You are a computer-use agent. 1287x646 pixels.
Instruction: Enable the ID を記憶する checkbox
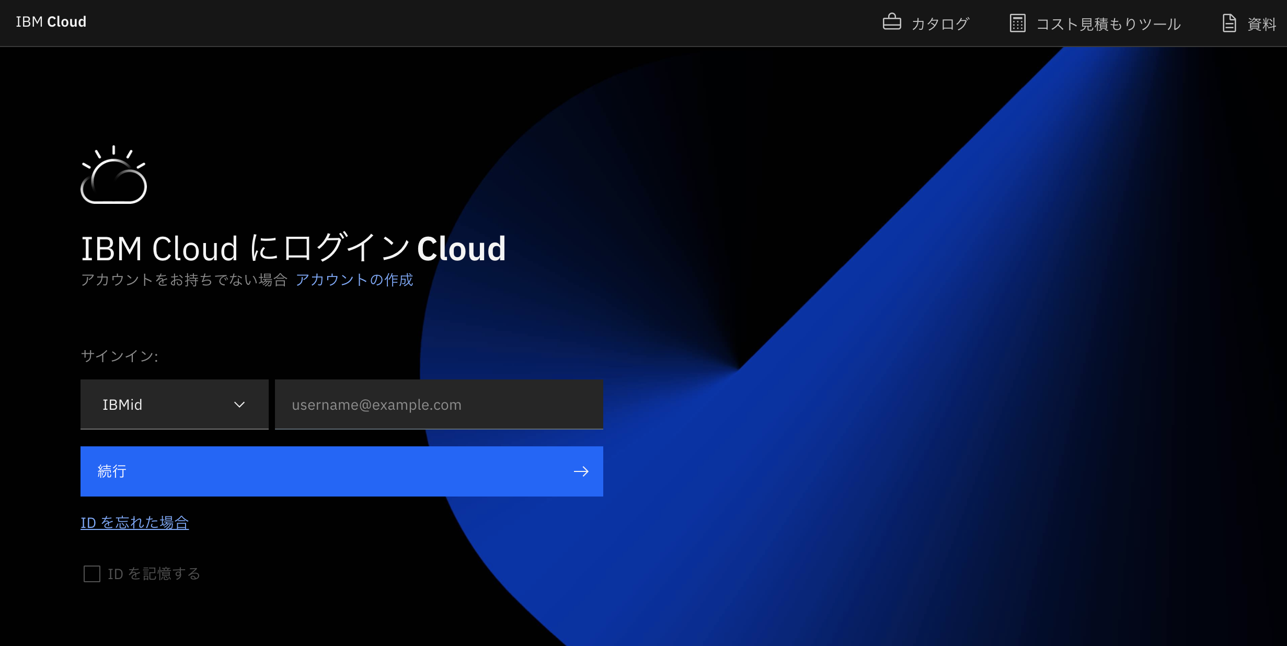click(x=92, y=574)
